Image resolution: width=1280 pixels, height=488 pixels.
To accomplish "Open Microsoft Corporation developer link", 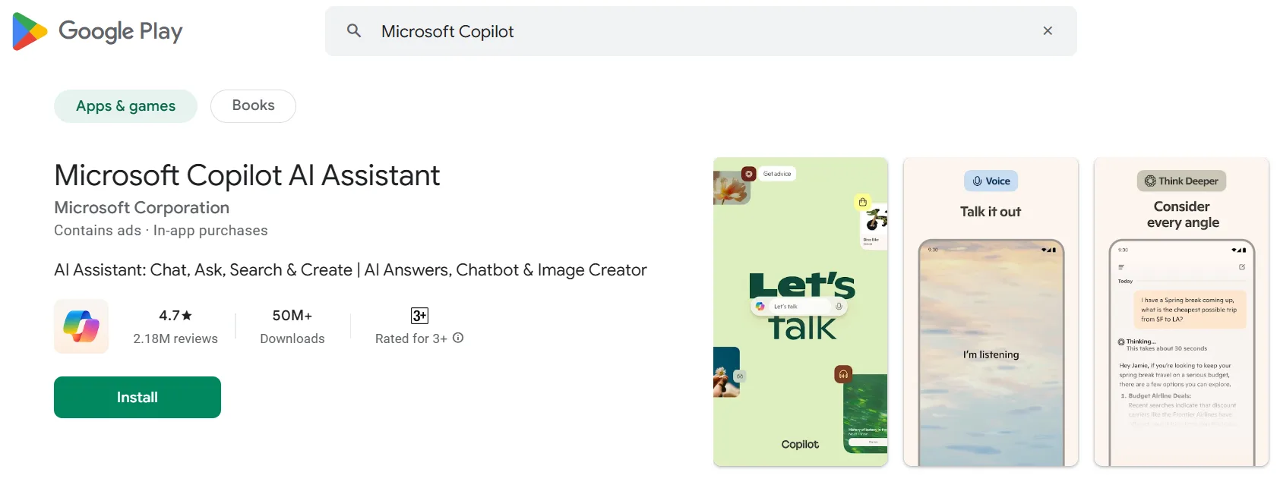I will click(x=141, y=207).
